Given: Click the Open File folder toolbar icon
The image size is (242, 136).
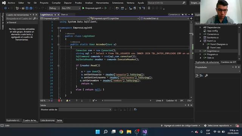Looking at the screenshot, I should click(x=23, y=8).
